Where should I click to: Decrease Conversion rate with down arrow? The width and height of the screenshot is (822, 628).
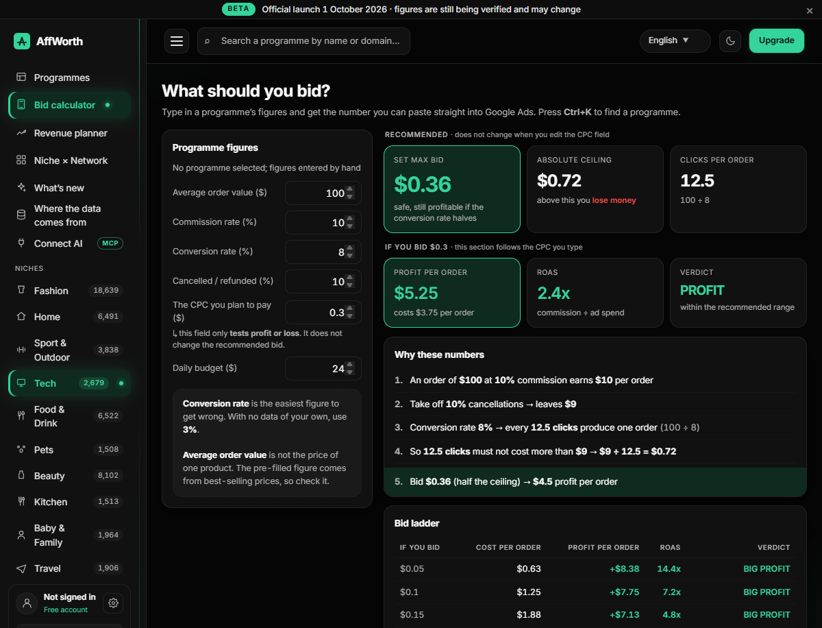(x=350, y=256)
